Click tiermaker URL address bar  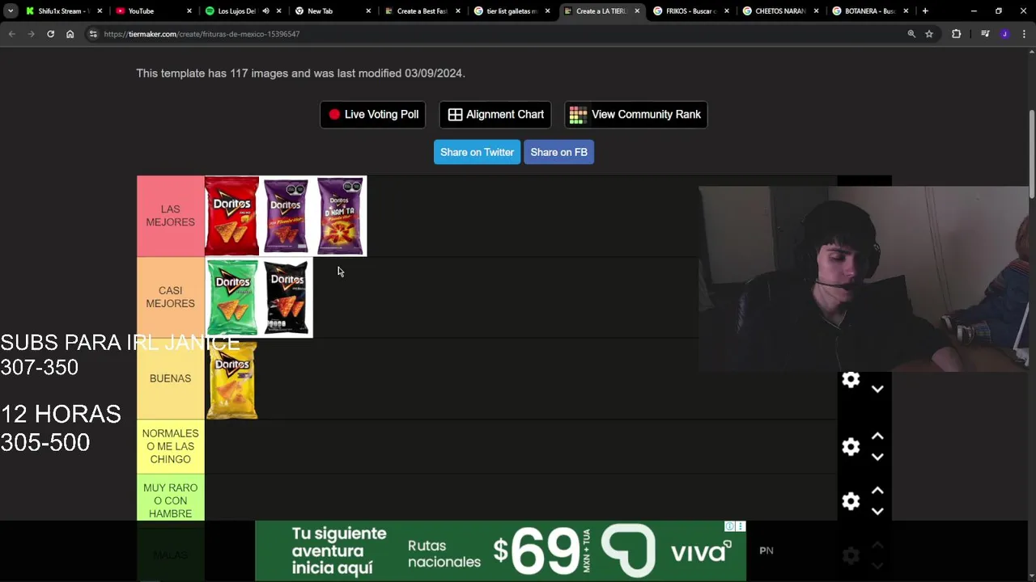[x=502, y=34]
